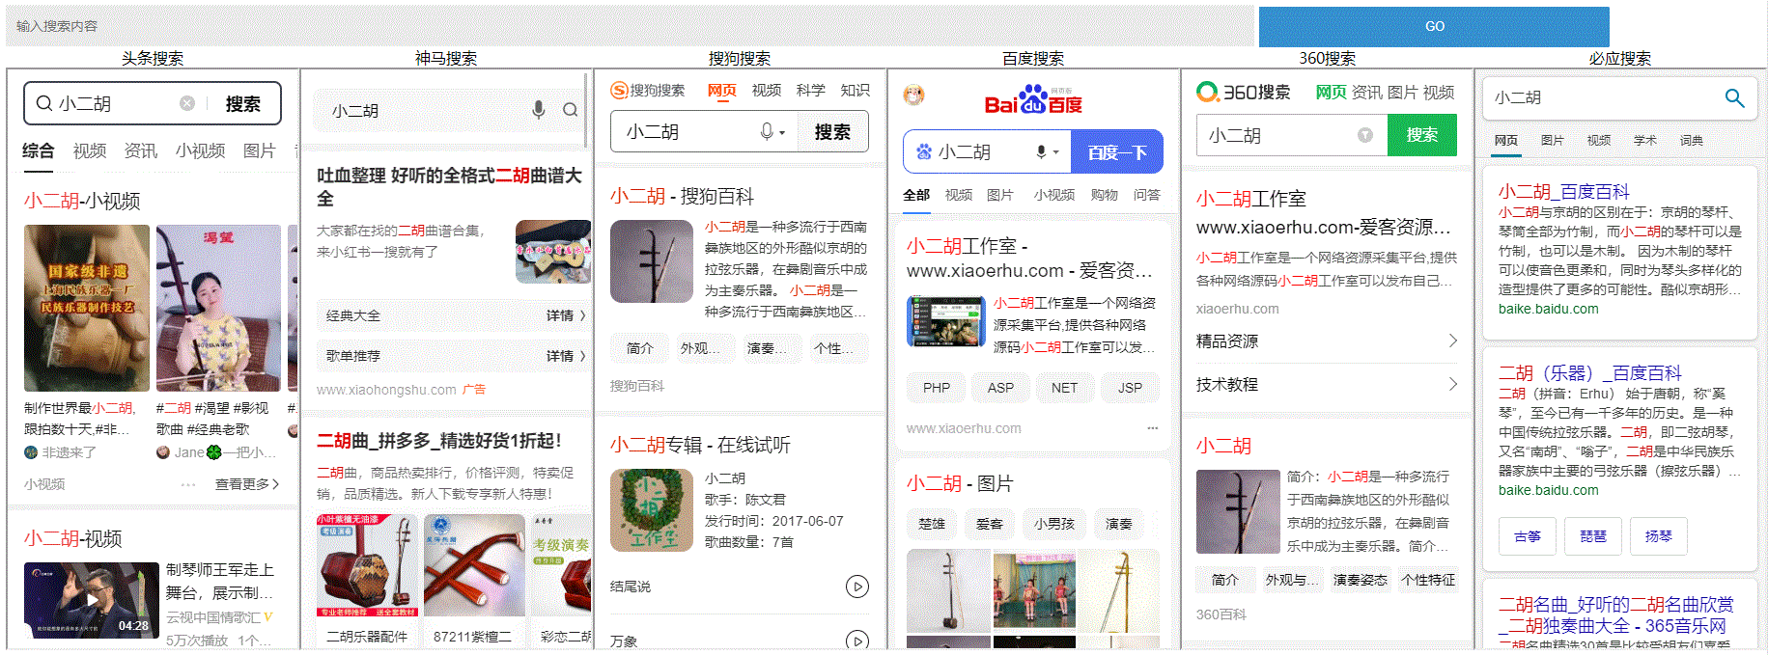Click the Toutiao 搜索 button

coord(243,103)
